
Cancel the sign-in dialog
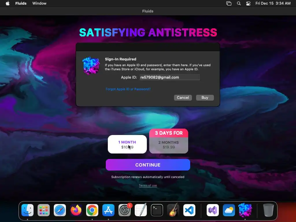point(183,98)
